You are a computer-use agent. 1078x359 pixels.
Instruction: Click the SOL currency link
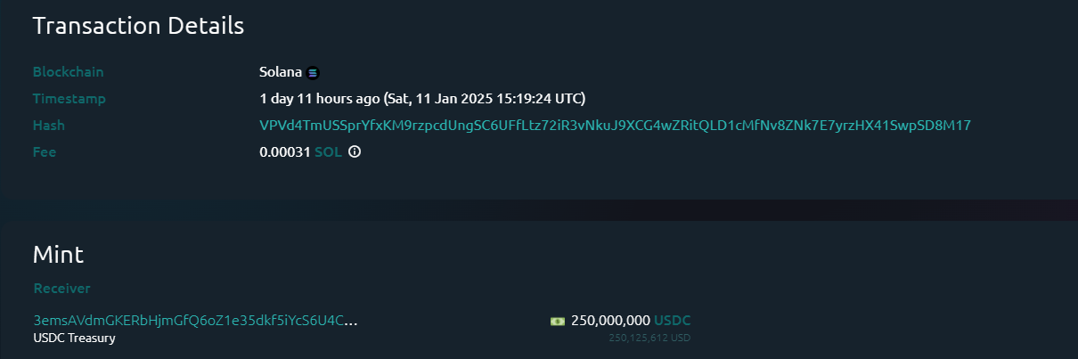(328, 152)
